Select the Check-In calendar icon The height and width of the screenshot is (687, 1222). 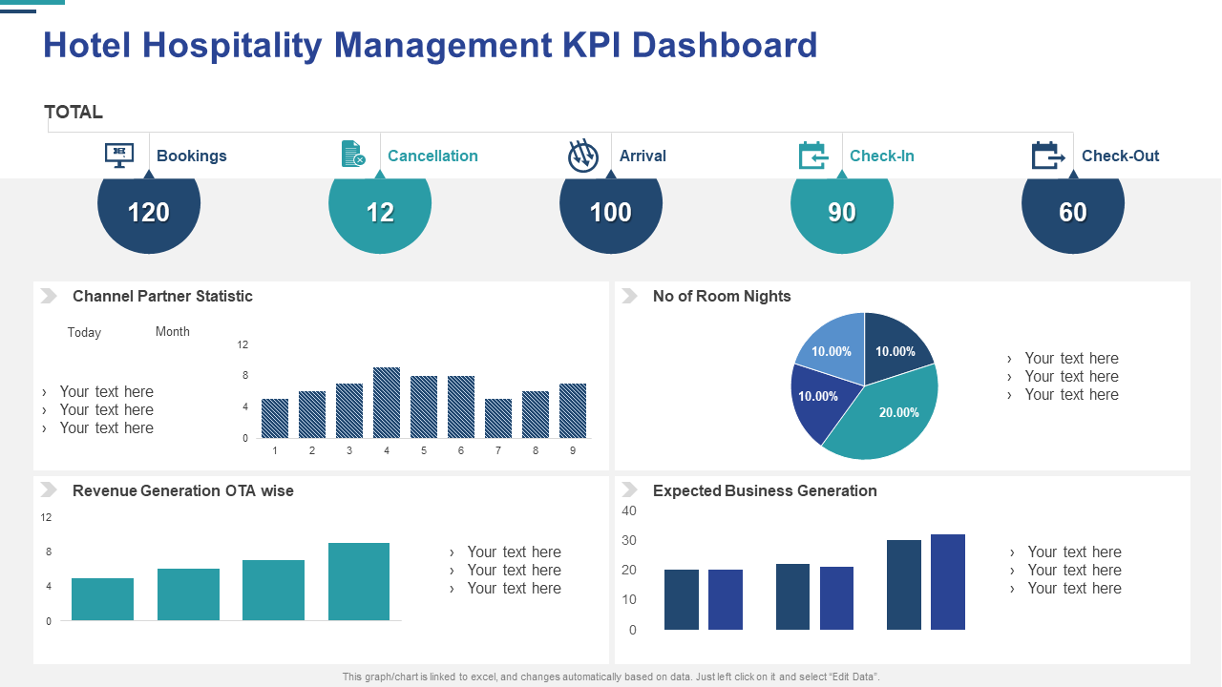[x=814, y=155]
